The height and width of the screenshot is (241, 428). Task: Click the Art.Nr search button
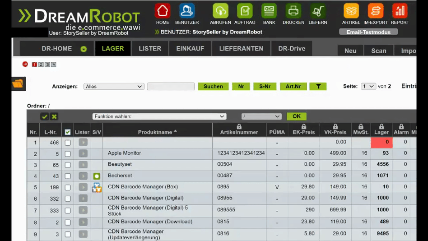(x=293, y=86)
